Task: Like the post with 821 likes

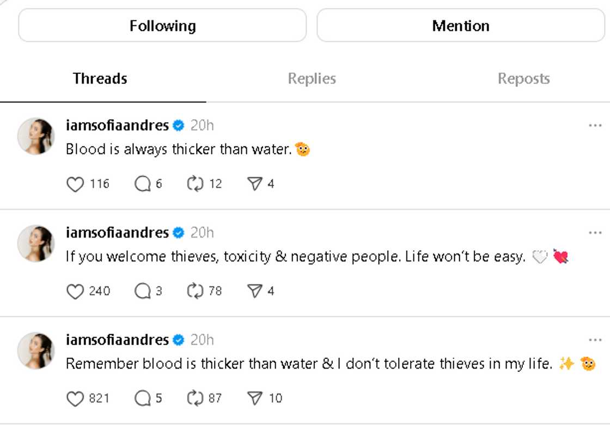Action: pyautogui.click(x=75, y=398)
